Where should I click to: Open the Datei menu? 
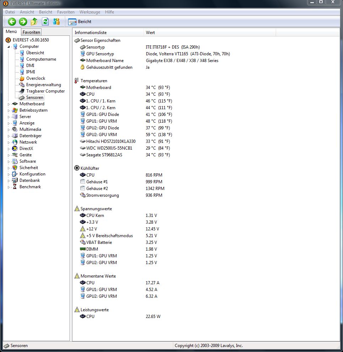coord(10,12)
